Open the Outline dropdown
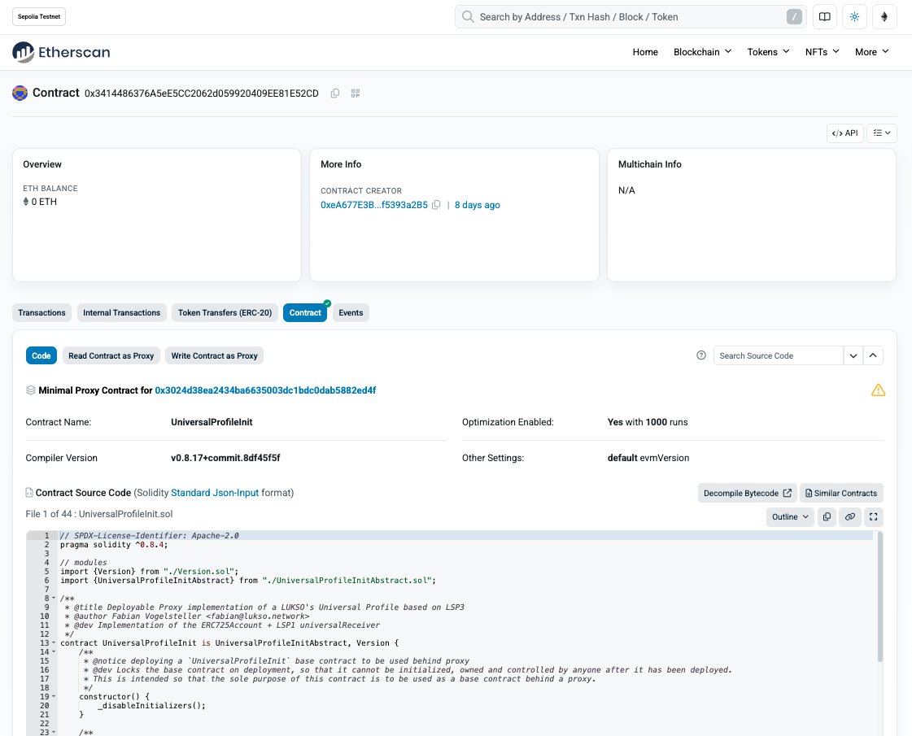Screen dimensions: 912x736 coord(790,516)
